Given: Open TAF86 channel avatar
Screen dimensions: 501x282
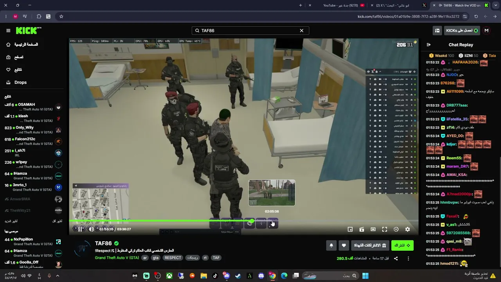Looking at the screenshot, I should pos(83,249).
